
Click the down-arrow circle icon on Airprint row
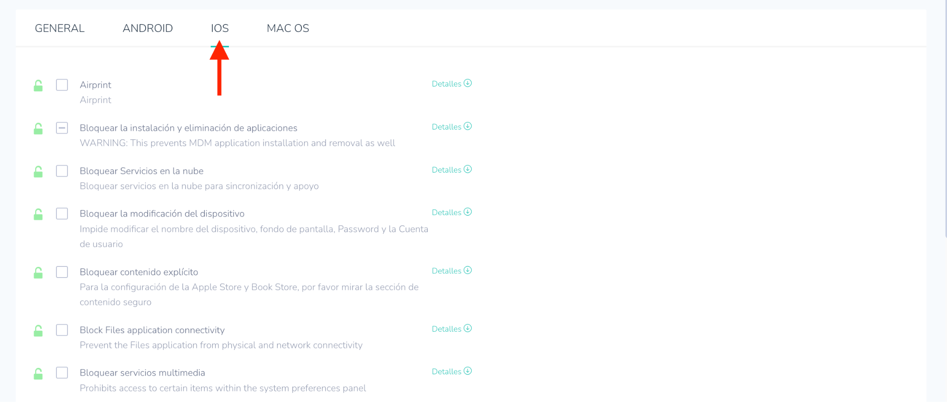click(x=467, y=83)
